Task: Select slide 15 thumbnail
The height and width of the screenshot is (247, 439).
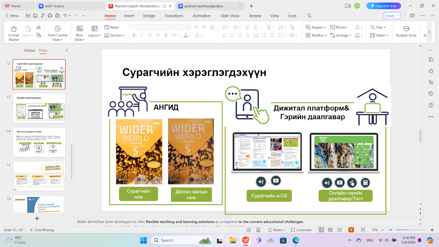Action: point(39,176)
